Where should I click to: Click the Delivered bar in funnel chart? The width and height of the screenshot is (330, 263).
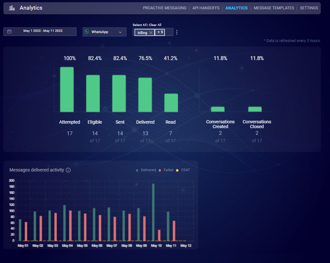tap(145, 95)
